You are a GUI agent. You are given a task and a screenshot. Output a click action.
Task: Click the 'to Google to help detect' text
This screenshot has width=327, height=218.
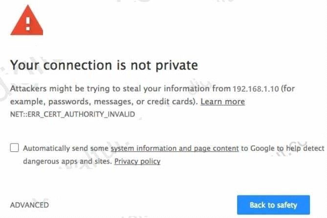pos(283,148)
